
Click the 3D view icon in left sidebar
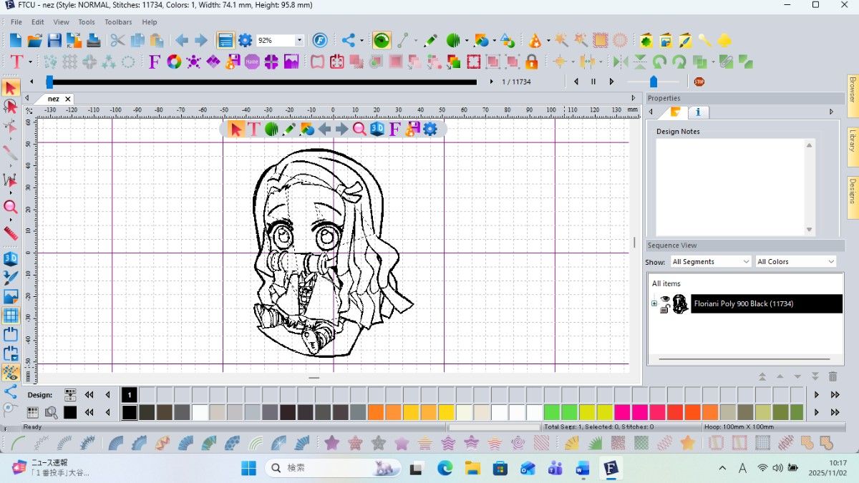(10, 258)
